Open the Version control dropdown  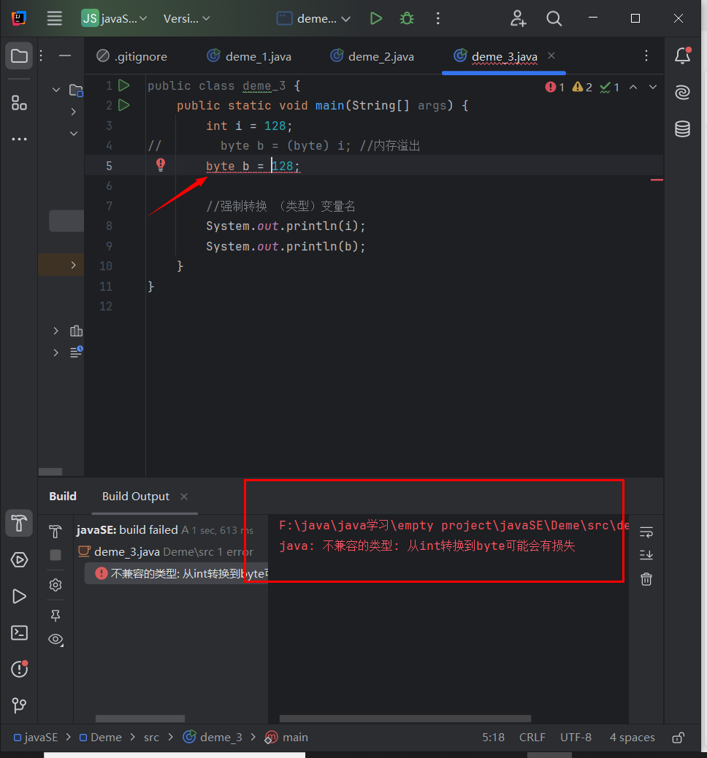pos(187,19)
